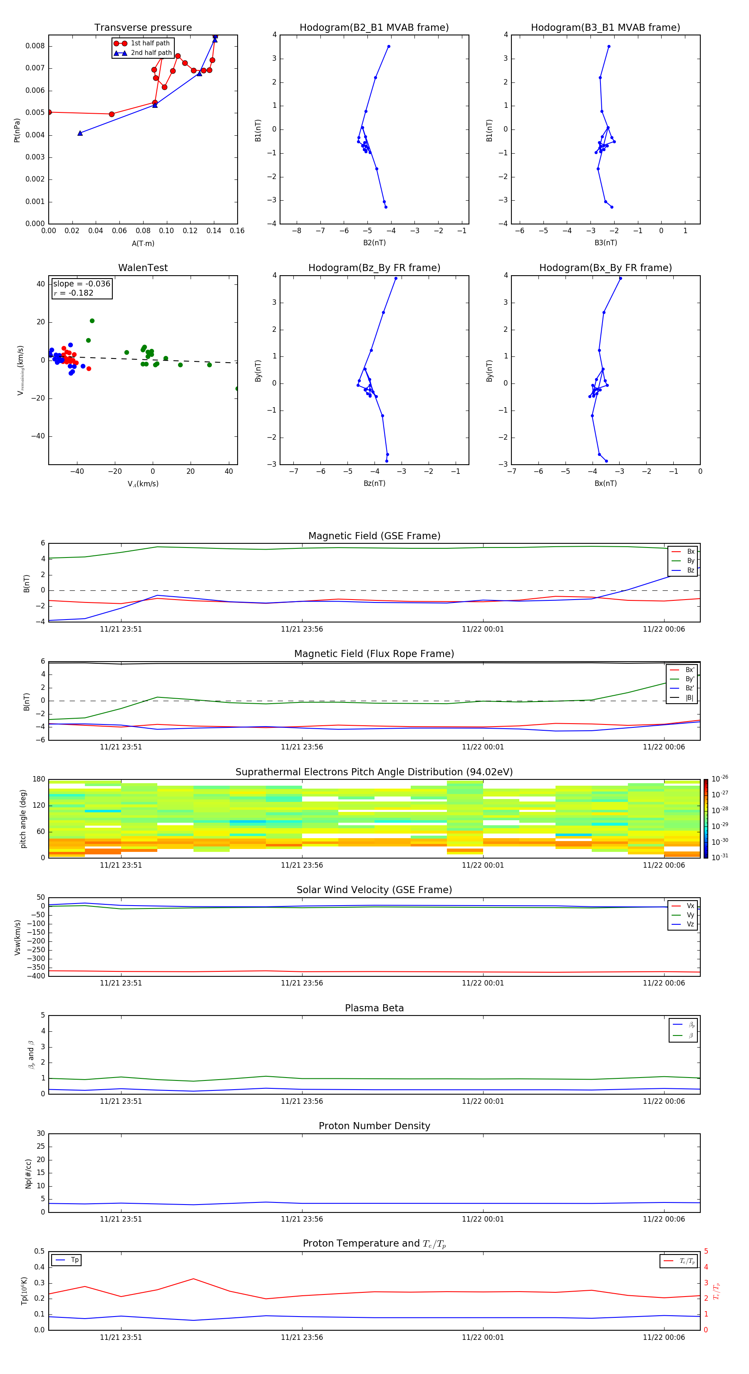Click the 'Bx' legend entry in GSE panel
Image resolution: width=749 pixels, height=1374 pixels.
tap(683, 552)
